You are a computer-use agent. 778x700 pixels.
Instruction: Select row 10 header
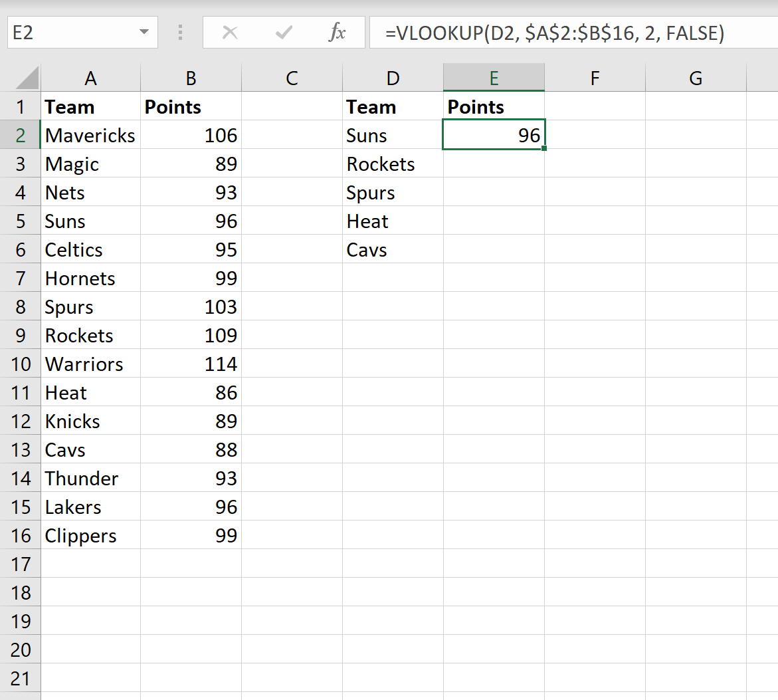[x=21, y=364]
